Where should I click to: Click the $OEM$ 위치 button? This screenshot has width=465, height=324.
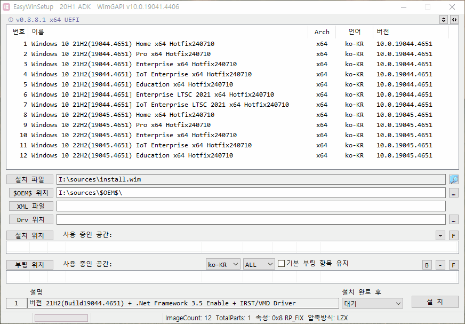pyautogui.click(x=31, y=193)
